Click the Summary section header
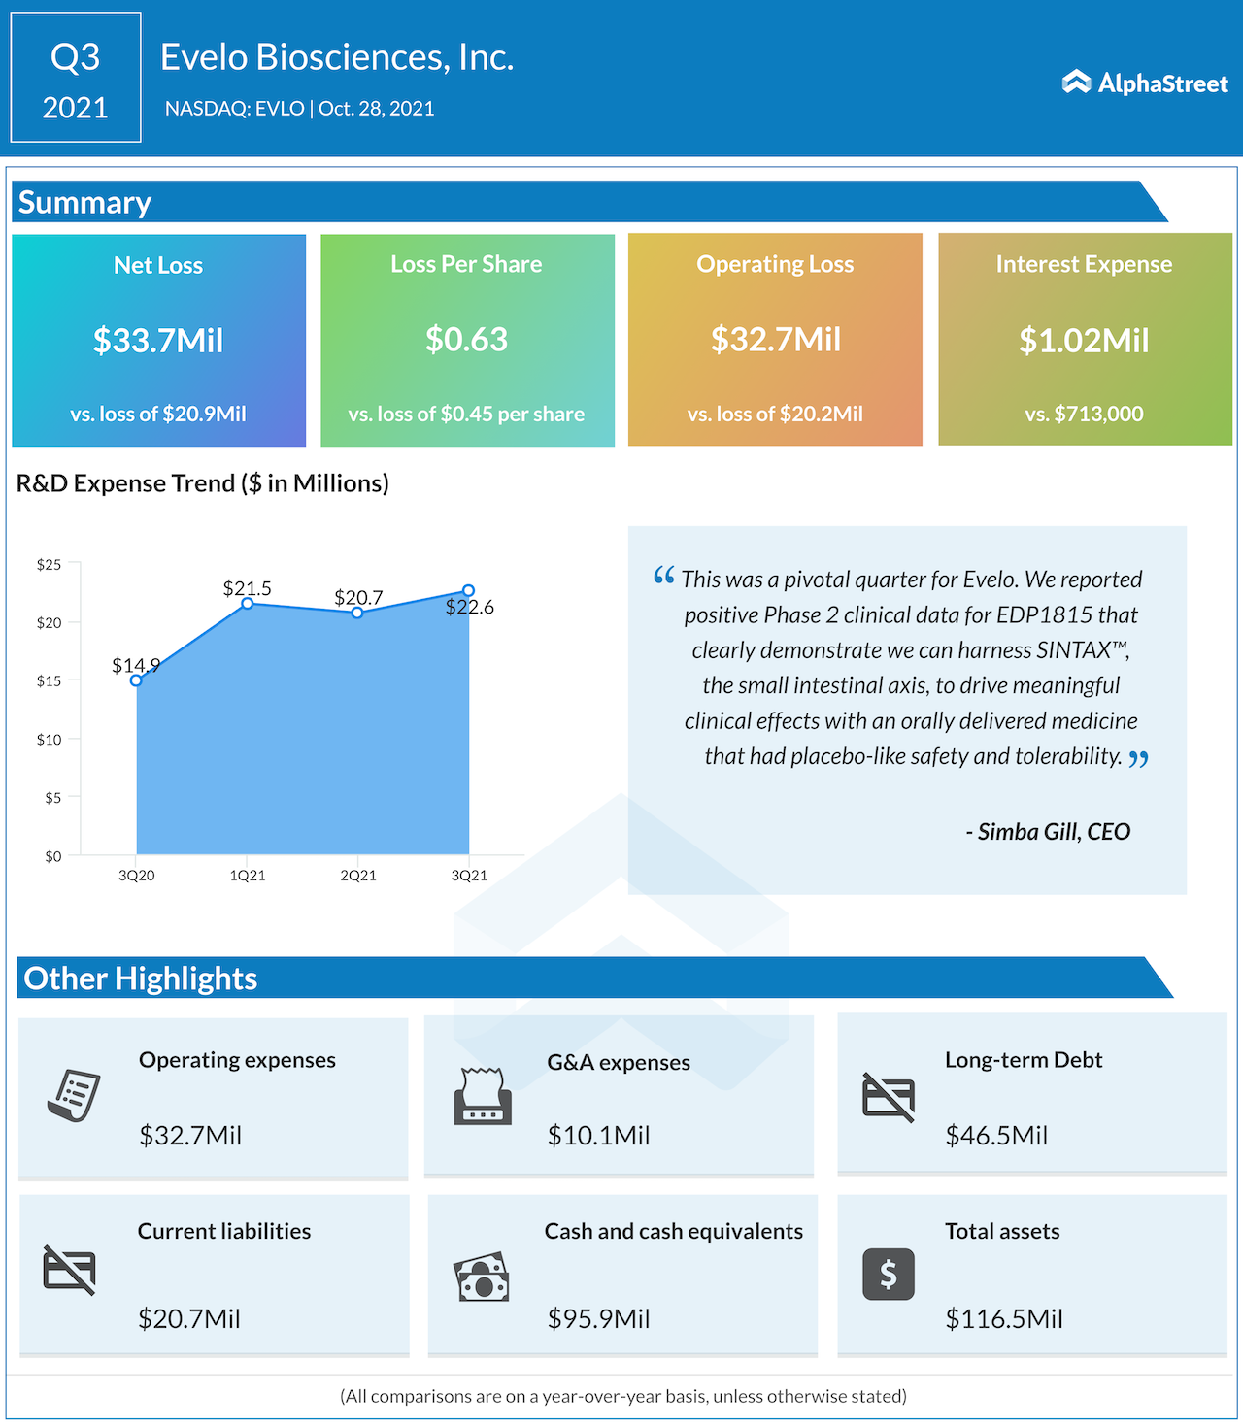The height and width of the screenshot is (1426, 1243). point(591,202)
